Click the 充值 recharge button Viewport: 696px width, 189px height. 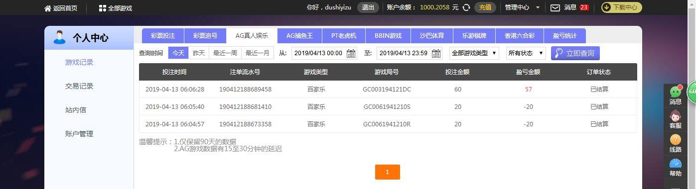pyautogui.click(x=485, y=7)
